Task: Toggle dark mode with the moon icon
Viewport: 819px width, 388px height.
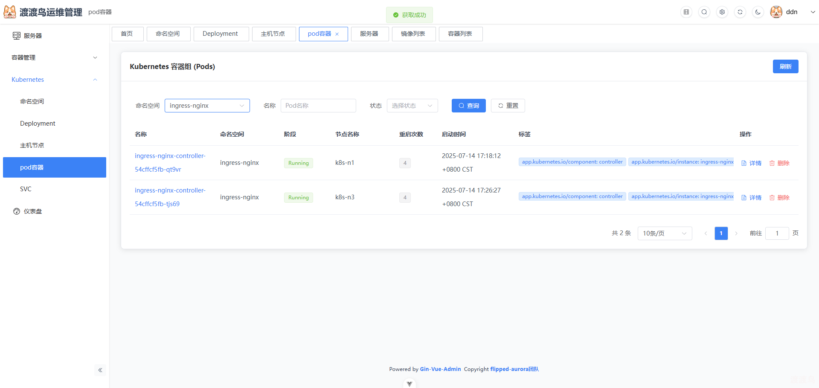Action: [758, 12]
